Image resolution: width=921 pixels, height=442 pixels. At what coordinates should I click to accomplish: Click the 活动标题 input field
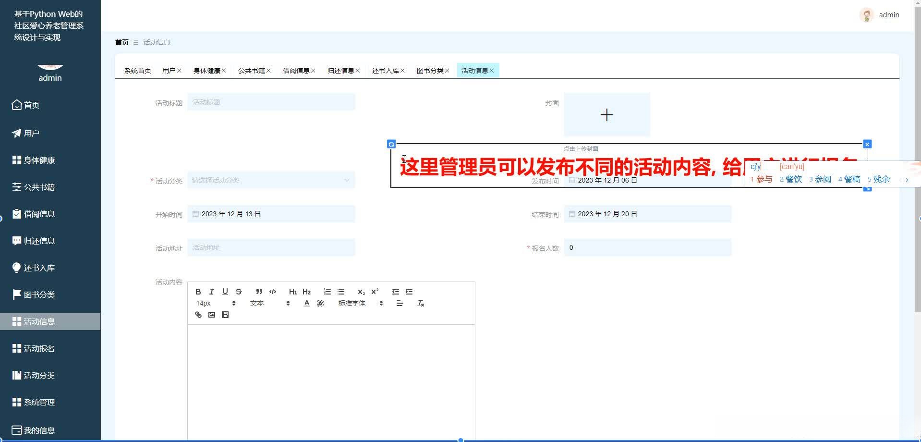coord(271,102)
